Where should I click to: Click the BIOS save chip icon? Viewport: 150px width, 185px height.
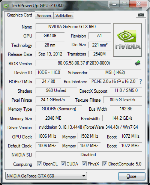[x=138, y=63]
